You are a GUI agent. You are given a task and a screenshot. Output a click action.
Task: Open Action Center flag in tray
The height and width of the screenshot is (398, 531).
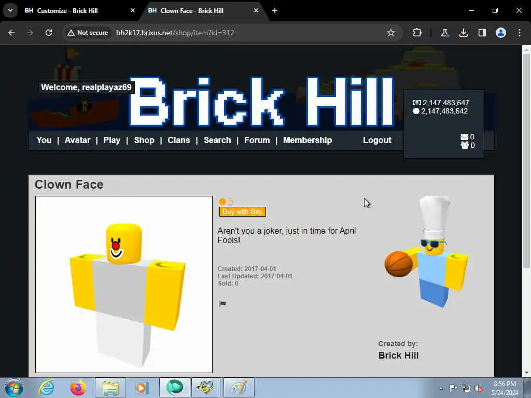click(x=453, y=388)
